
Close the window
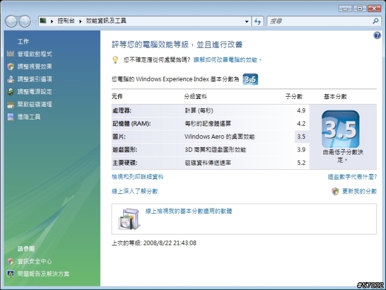pyautogui.click(x=375, y=8)
